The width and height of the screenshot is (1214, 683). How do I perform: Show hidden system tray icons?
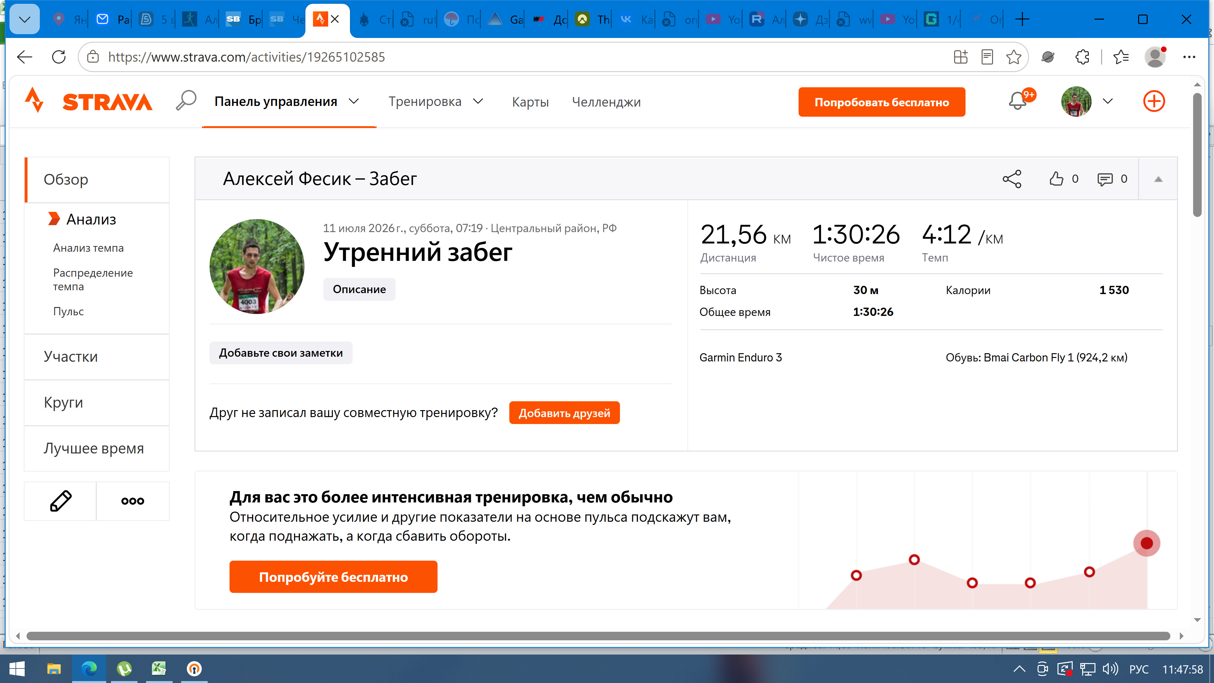click(x=1019, y=669)
